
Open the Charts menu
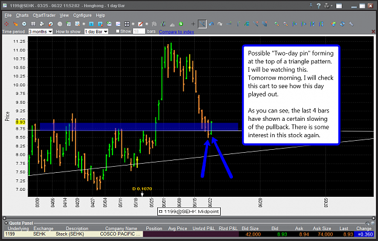[x=22, y=16]
